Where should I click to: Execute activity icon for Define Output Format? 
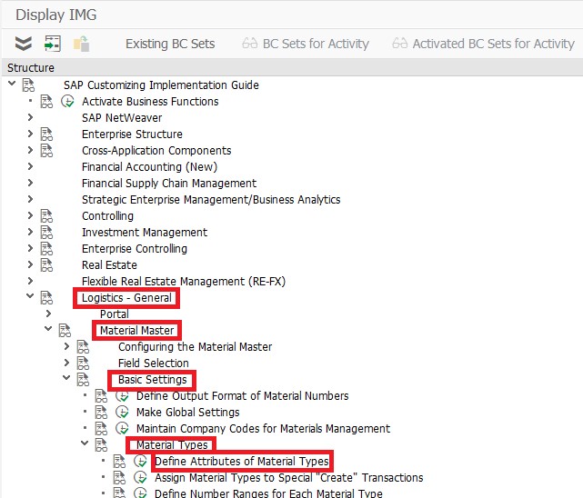[122, 396]
